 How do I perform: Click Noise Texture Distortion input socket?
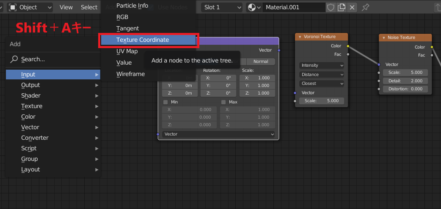coord(379,89)
